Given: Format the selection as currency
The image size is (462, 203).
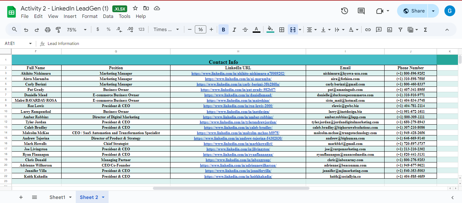Looking at the screenshot, I should [98, 29].
